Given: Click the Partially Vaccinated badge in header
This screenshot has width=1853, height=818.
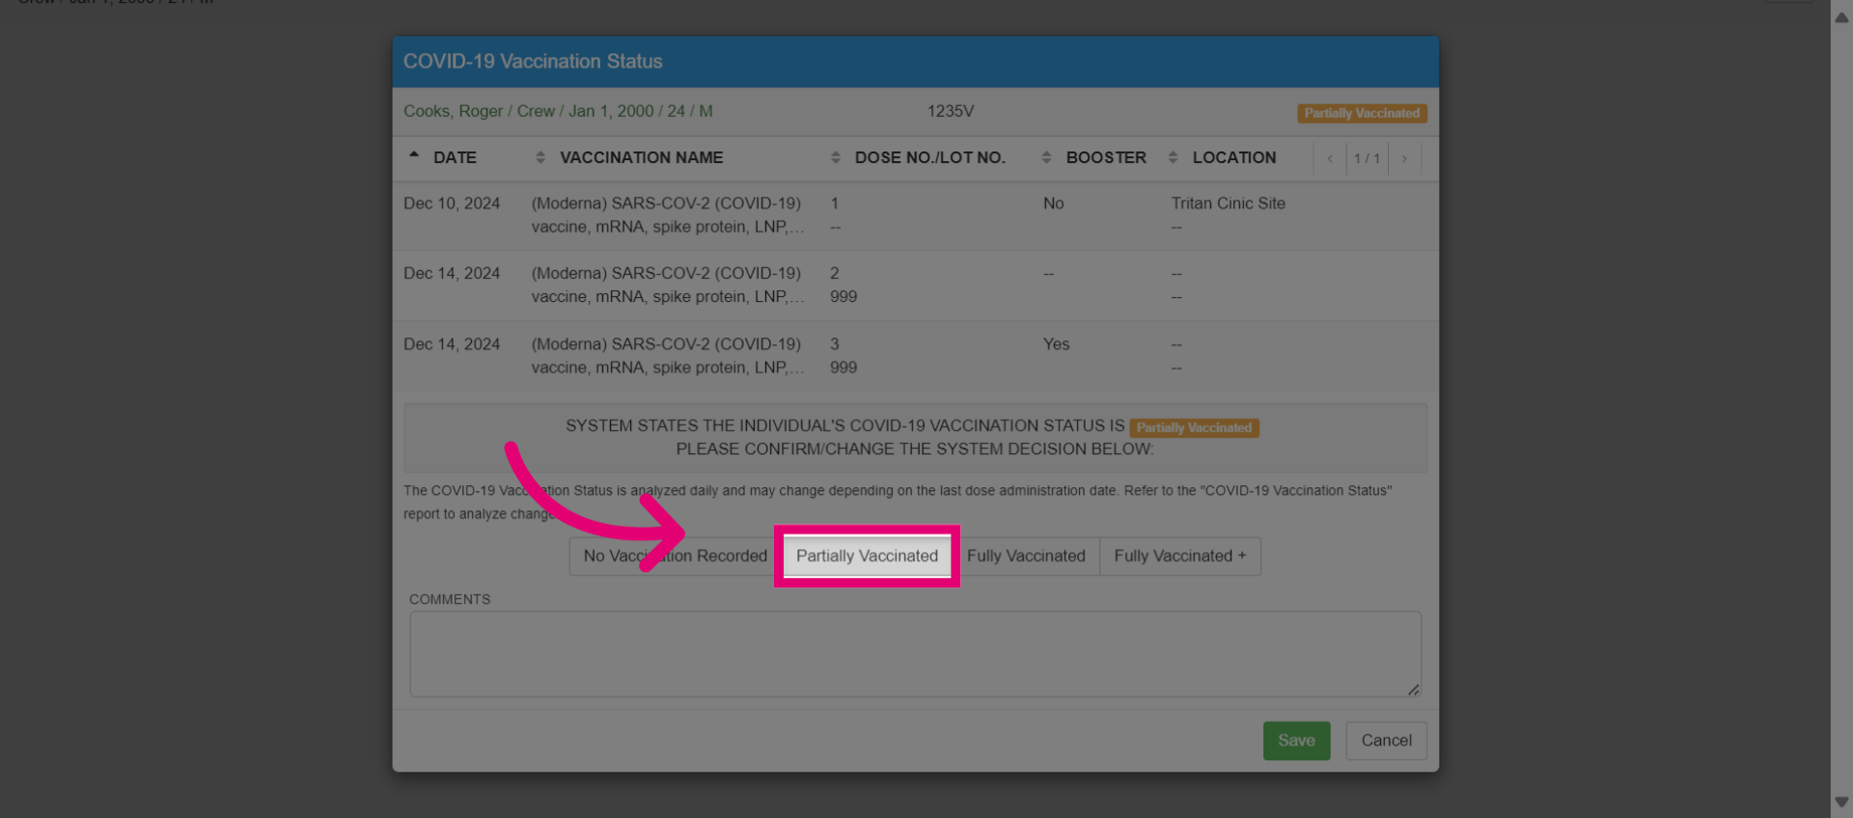Looking at the screenshot, I should pos(1362,113).
